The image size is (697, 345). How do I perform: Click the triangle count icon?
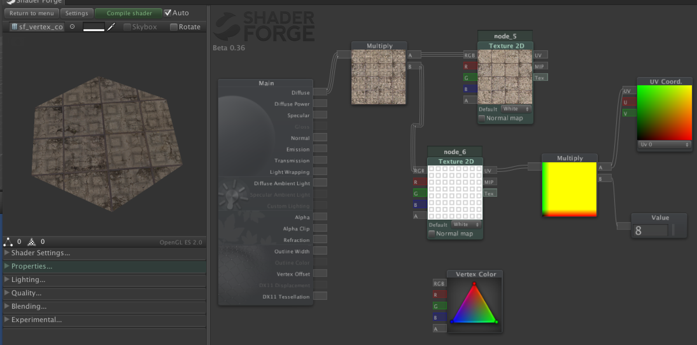[32, 242]
